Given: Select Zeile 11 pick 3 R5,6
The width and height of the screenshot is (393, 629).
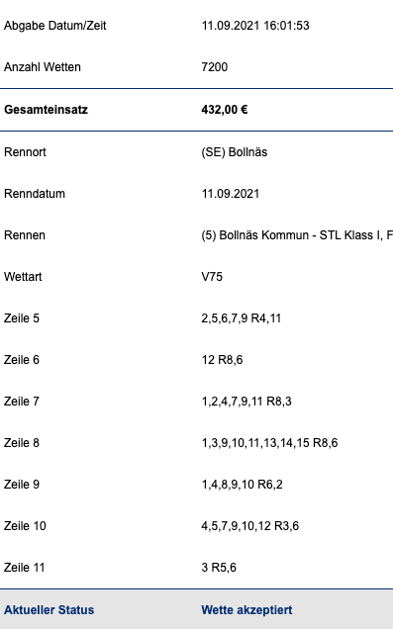Looking at the screenshot, I should (x=219, y=568).
